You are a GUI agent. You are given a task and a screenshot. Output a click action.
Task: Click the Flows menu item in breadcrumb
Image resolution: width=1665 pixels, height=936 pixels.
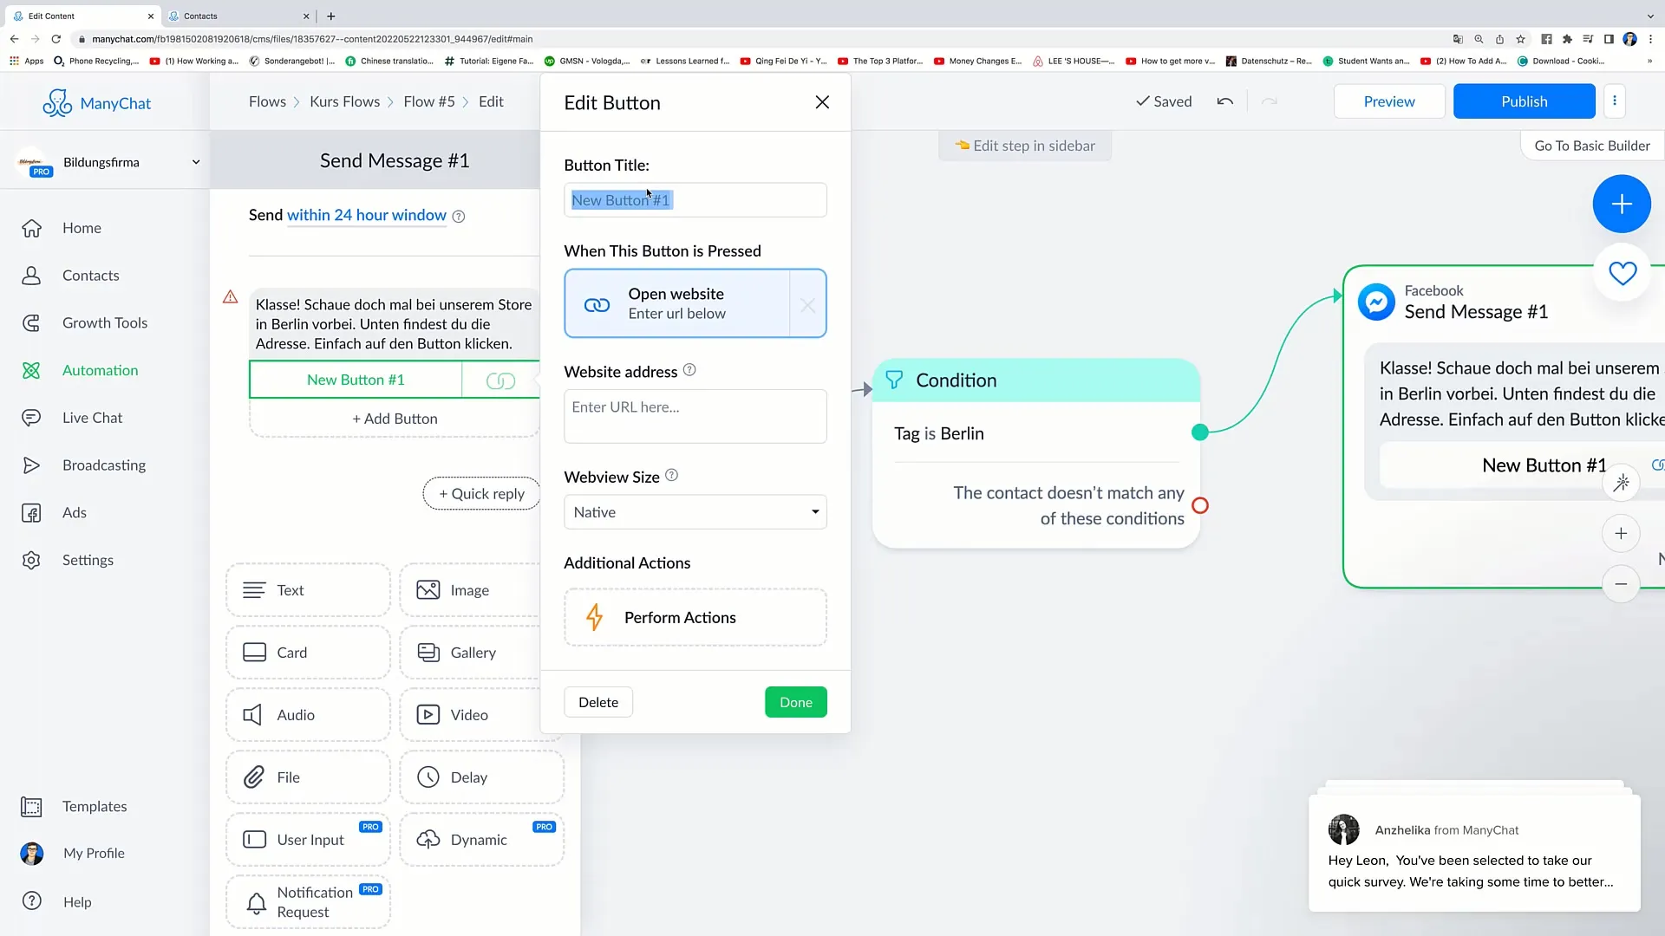coord(266,101)
